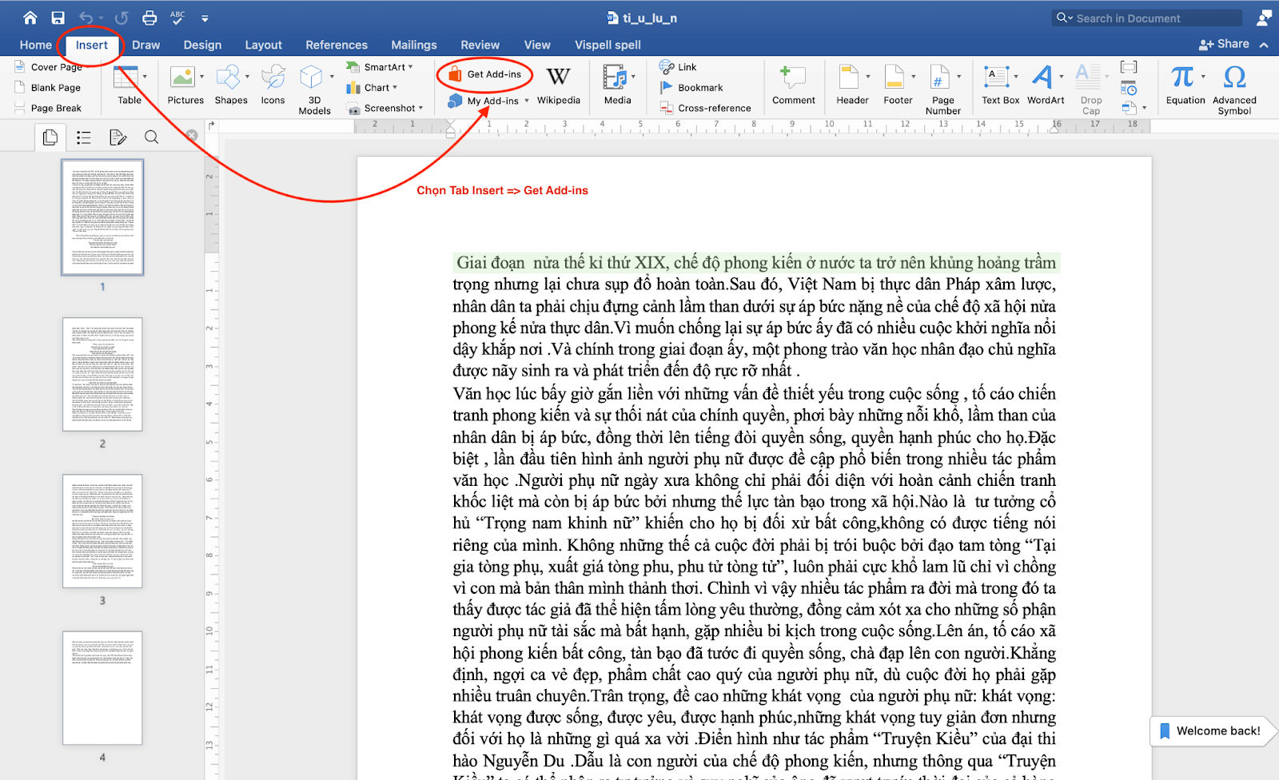The image size is (1279, 780).
Task: Switch sidebar to document map list
Action: coord(83,137)
